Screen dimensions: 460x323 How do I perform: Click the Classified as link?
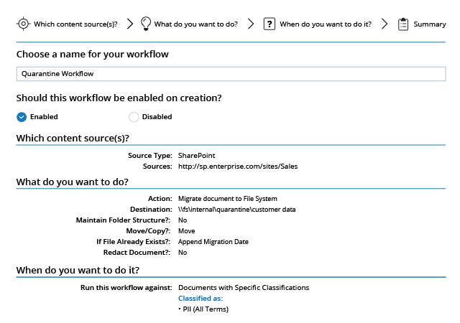(201, 298)
